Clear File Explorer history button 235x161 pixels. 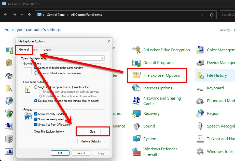(93, 131)
